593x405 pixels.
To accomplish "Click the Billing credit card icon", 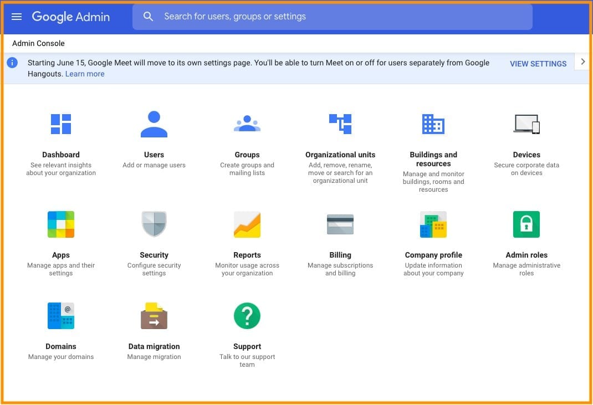I will 340,224.
